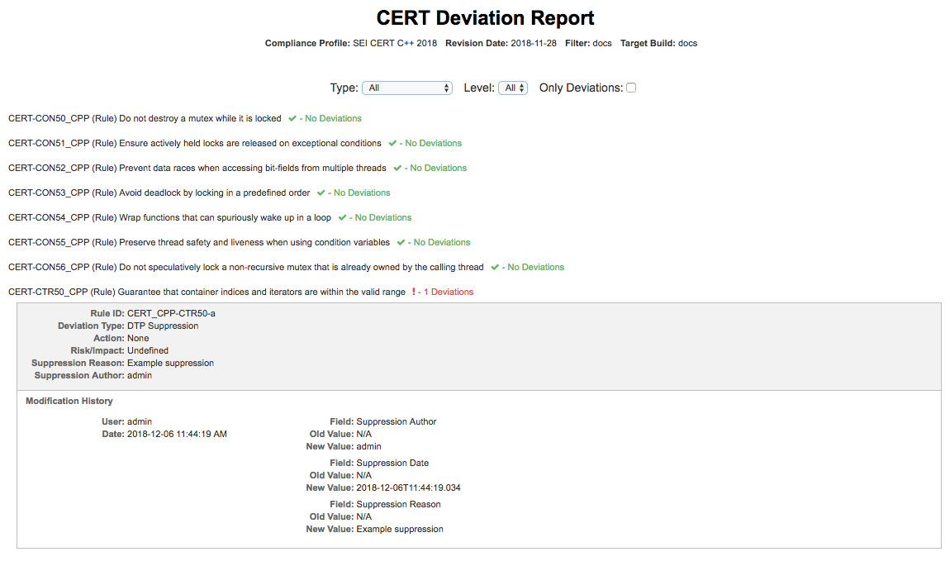This screenshot has width=950, height=566.
Task: Click the green checkmark for CERT-CON52_CPP
Action: 397,169
